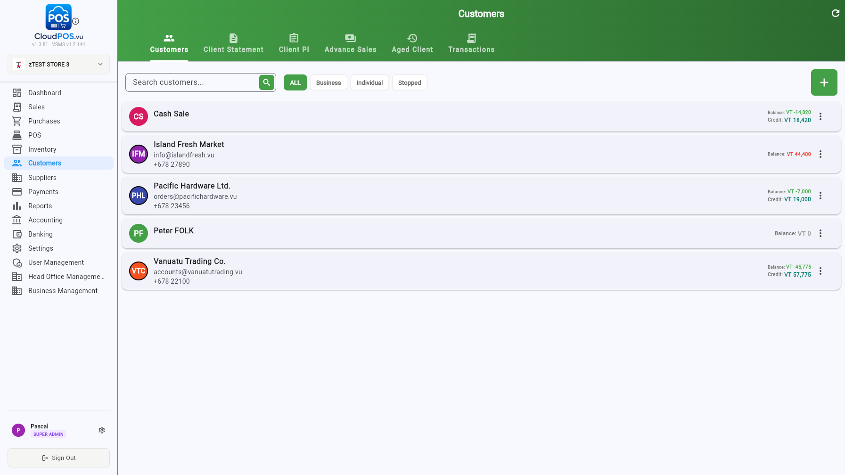The image size is (845, 475).
Task: Expand the zTEST STORE 3 store selector
Action: 58,64
